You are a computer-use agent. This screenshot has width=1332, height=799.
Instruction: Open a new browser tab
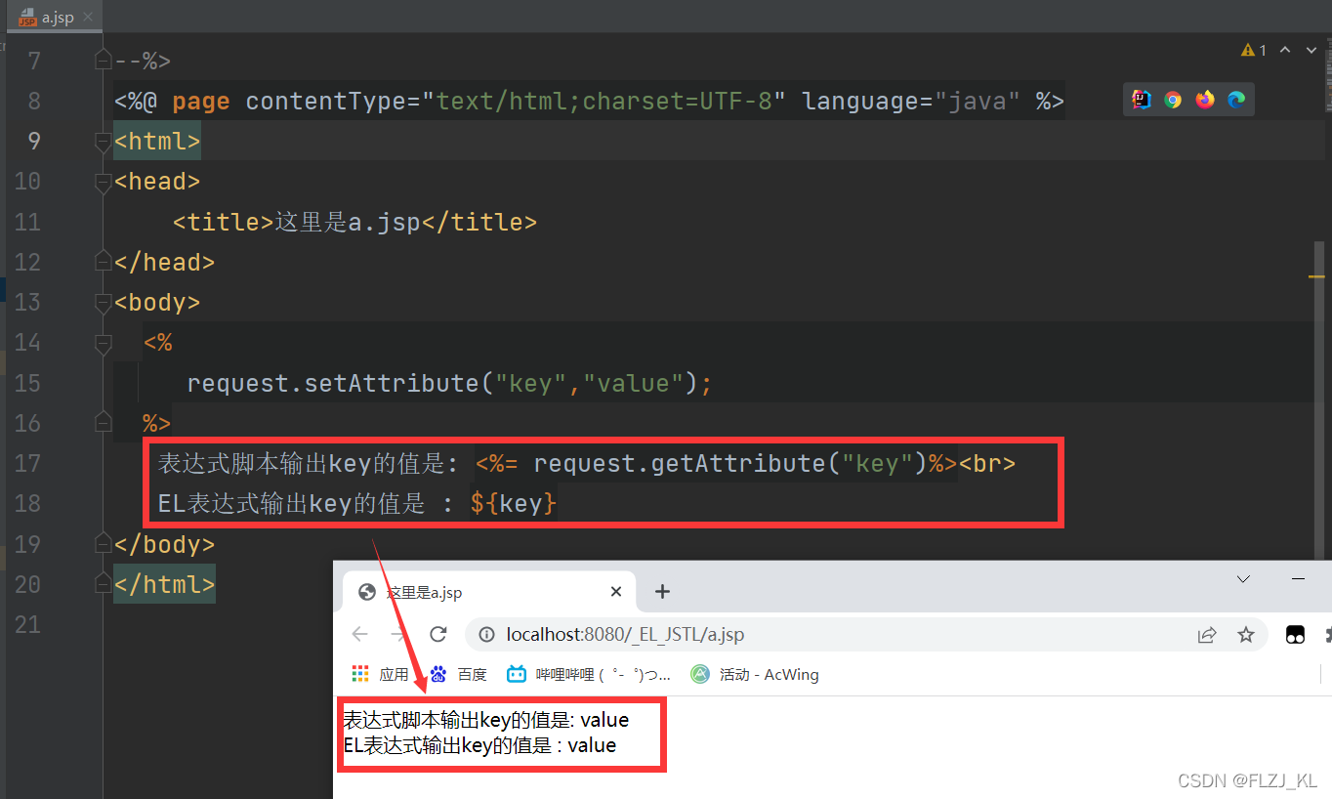pos(661,591)
